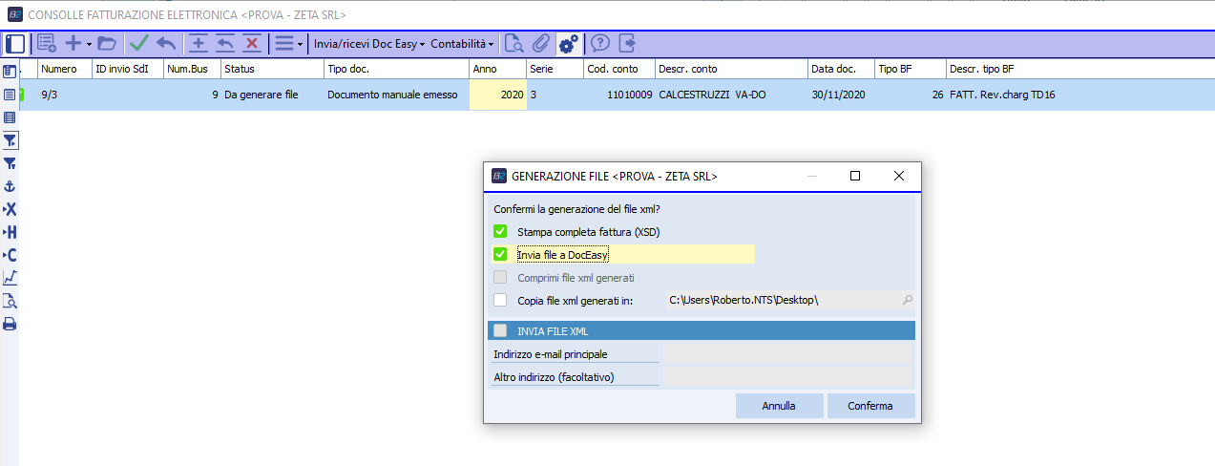The height and width of the screenshot is (466, 1215).
Task: Click the chart graph icon in sidebar
Action: tap(10, 278)
